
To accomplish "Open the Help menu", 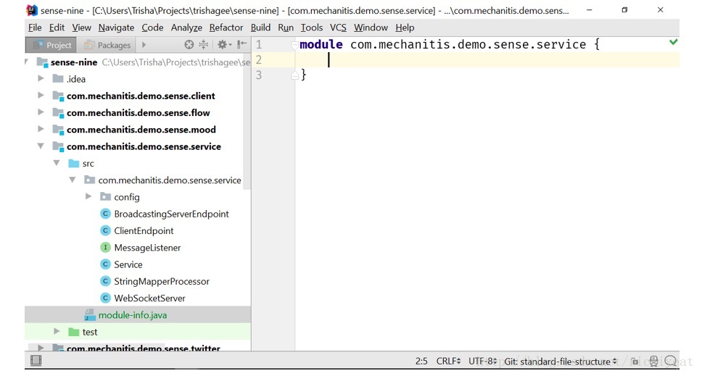I will click(405, 28).
